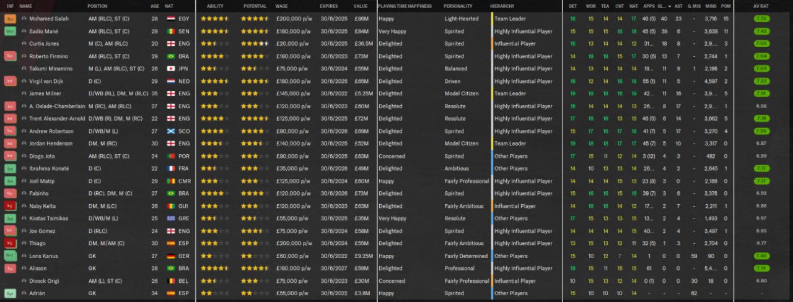Sort by the AV RAT column header
This screenshot has height=302, width=793.
click(x=762, y=6)
